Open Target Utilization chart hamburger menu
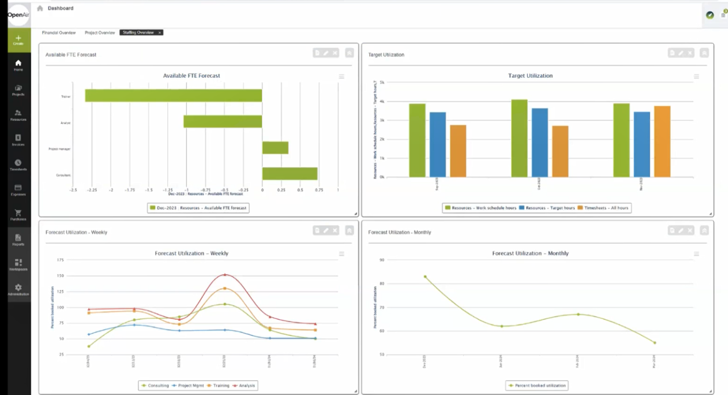Viewport: 728px width, 395px height. pyautogui.click(x=696, y=77)
